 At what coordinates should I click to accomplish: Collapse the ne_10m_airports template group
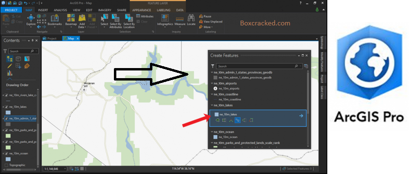(x=212, y=83)
